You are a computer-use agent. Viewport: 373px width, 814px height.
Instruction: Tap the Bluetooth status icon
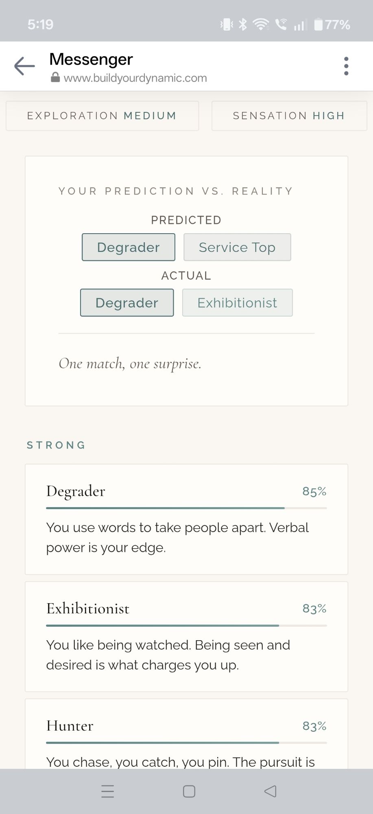tap(243, 25)
